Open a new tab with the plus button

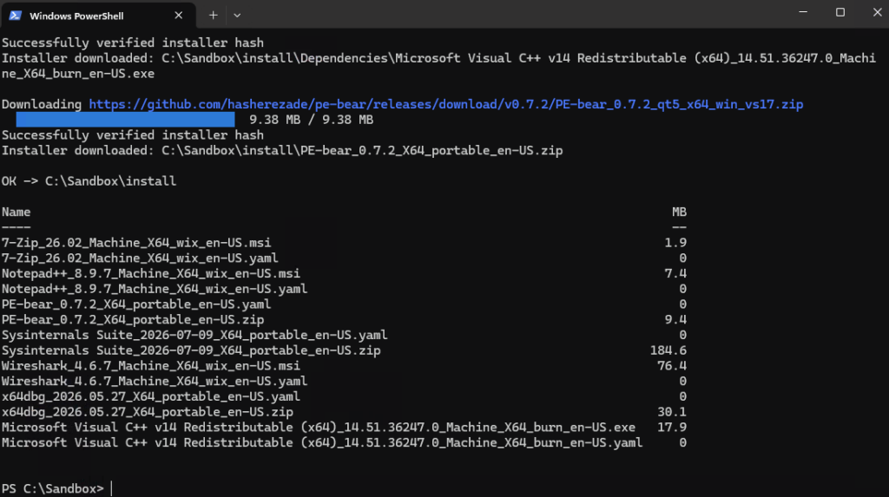coord(214,16)
